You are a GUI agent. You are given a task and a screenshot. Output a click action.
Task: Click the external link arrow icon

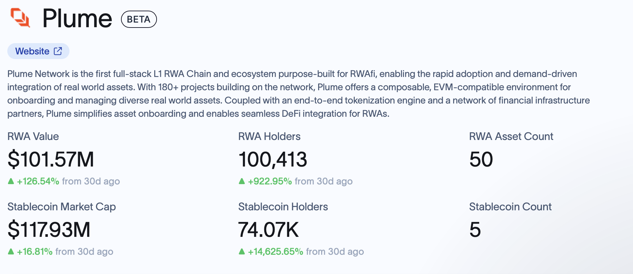click(58, 51)
